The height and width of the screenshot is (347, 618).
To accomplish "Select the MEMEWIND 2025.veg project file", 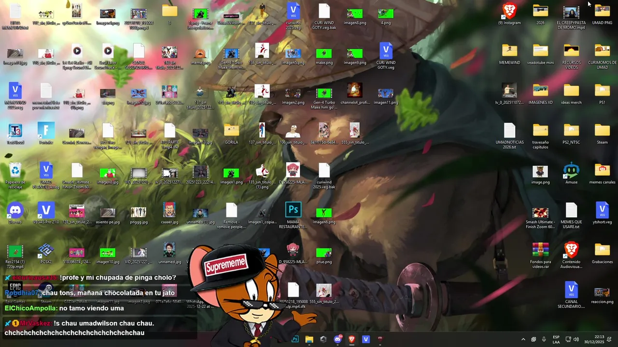I will [15, 96].
